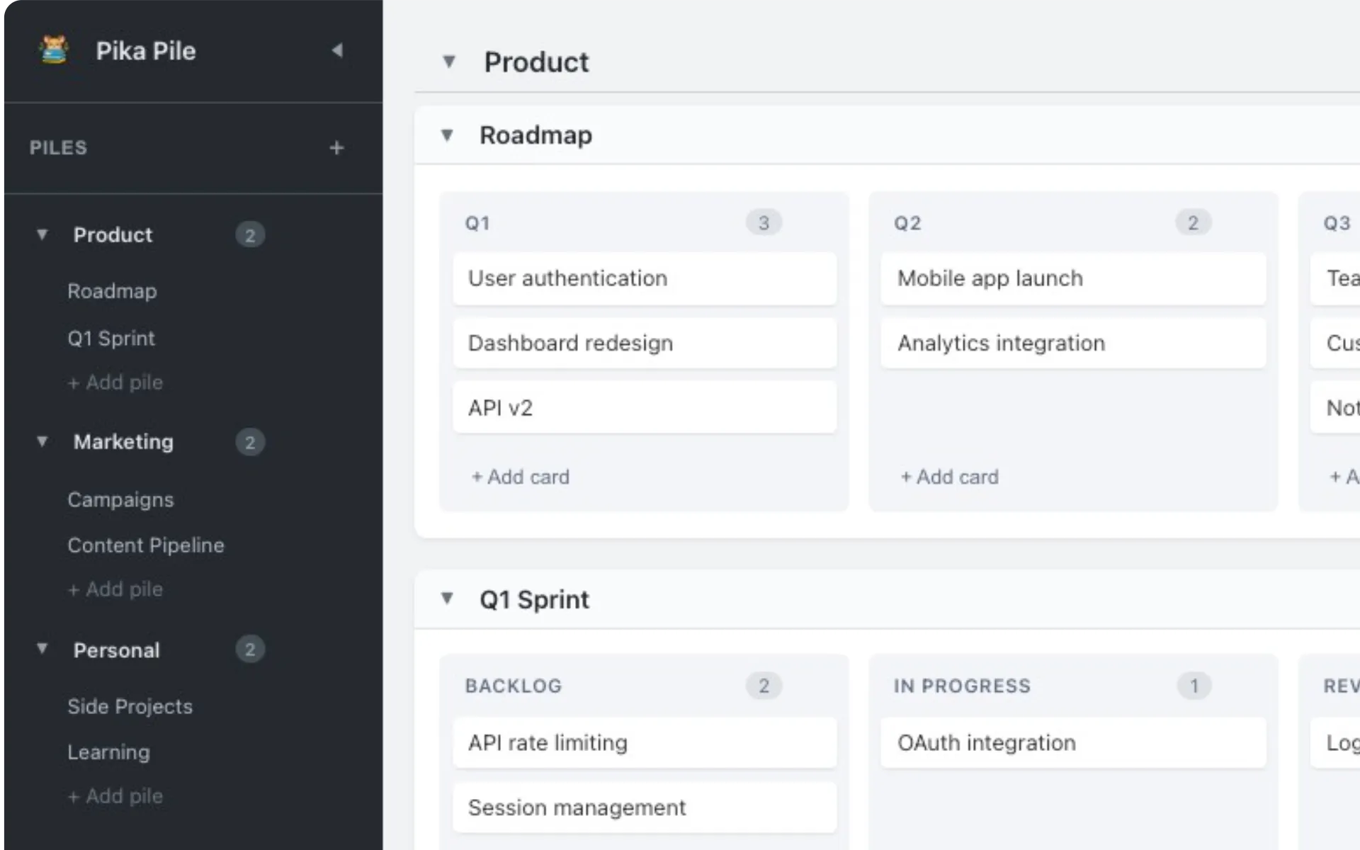Click the badge showing 3 cards in Q1
Image resolution: width=1360 pixels, height=850 pixels.
pos(764,222)
